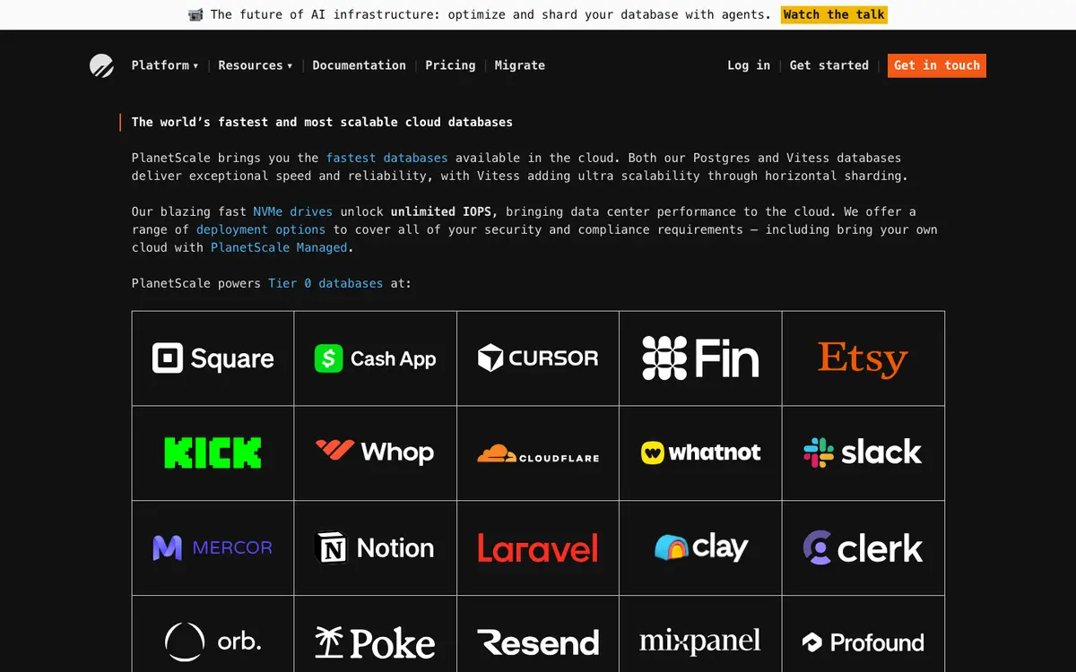
Task: Open the Whatnot logo tile
Action: (x=700, y=453)
